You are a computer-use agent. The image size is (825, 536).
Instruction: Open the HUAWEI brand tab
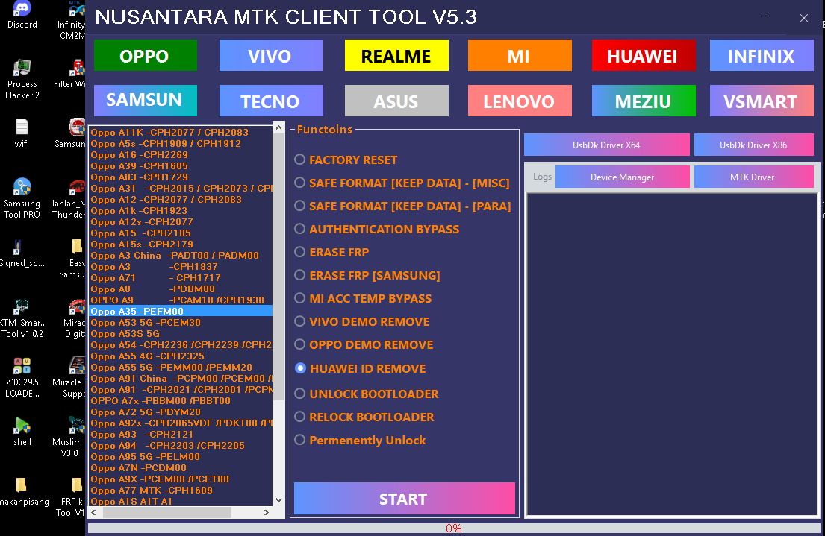pos(644,55)
